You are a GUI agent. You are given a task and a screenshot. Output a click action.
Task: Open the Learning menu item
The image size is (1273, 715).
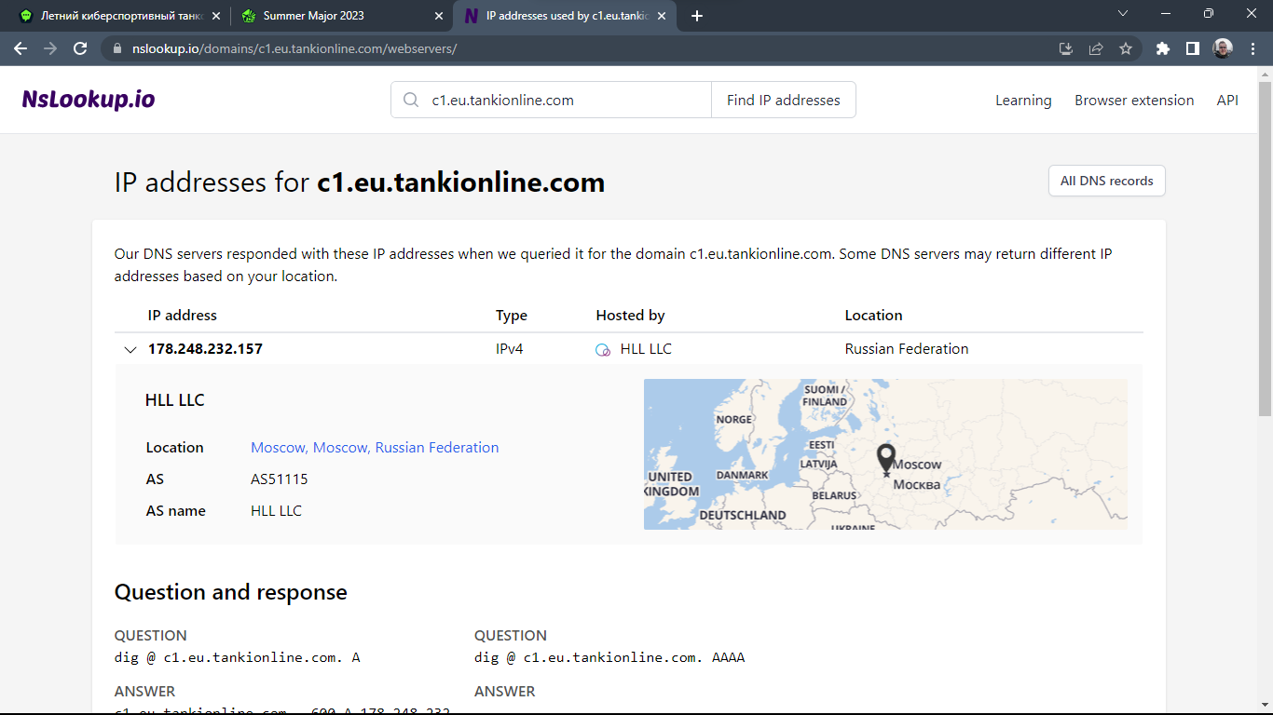1023,101
